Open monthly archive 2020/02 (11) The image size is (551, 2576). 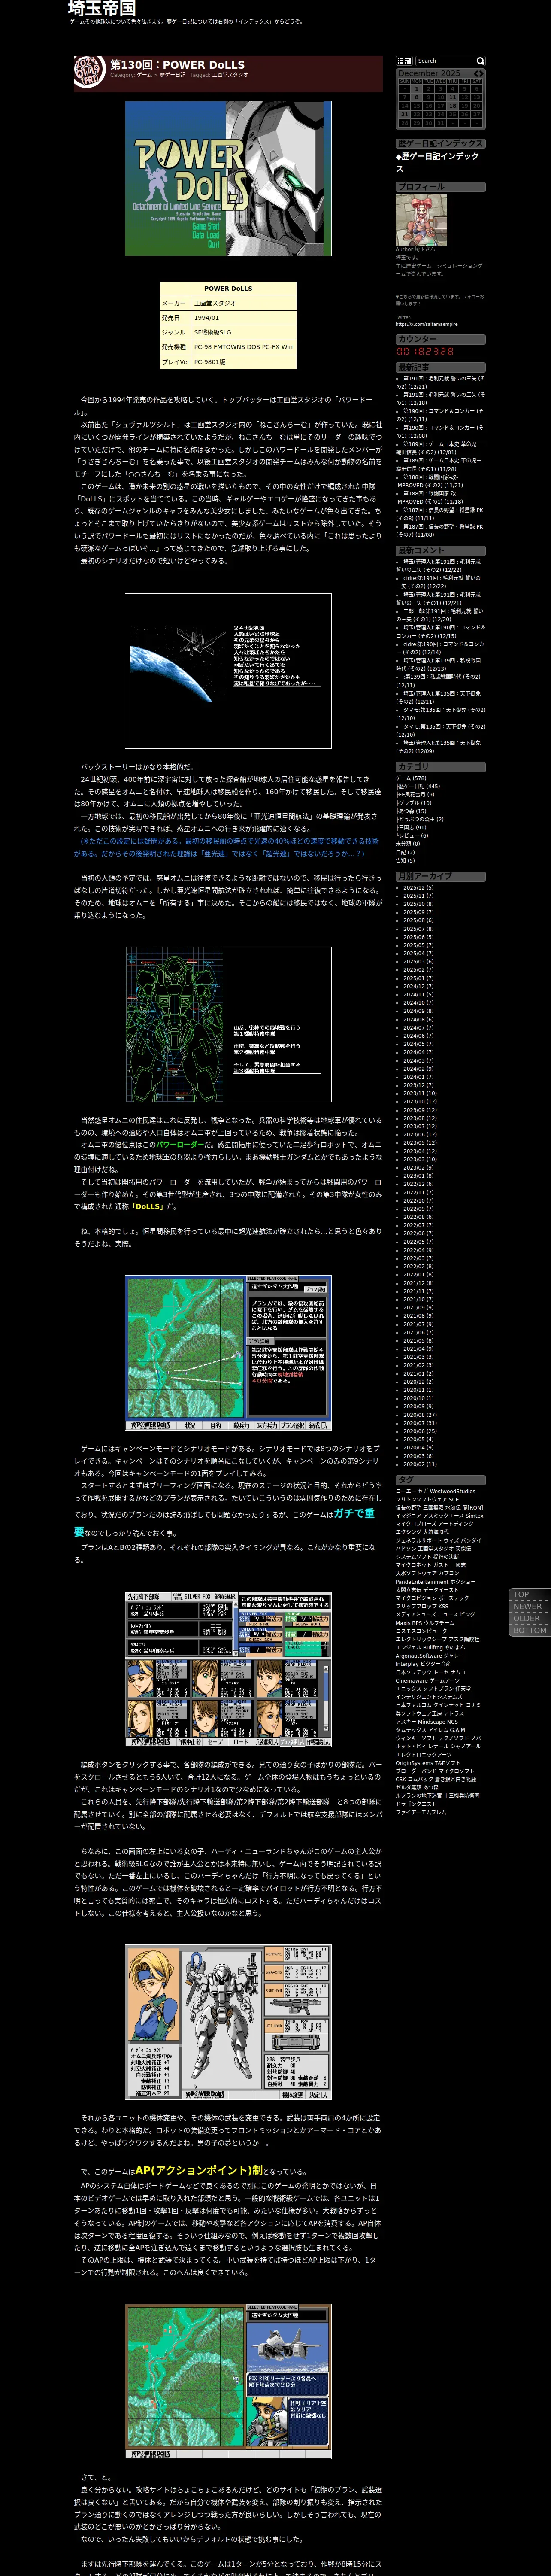[x=420, y=1463]
